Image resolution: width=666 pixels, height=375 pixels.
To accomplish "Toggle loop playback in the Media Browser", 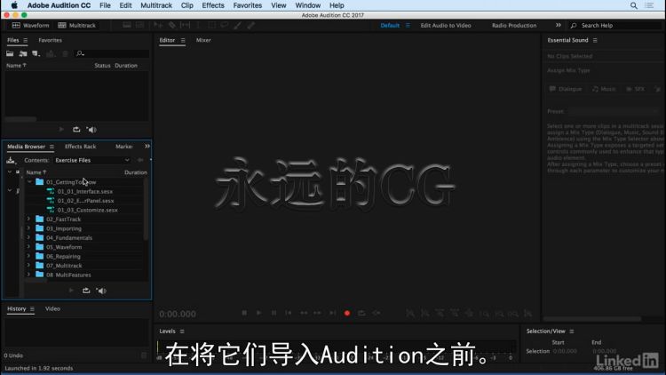I will pyautogui.click(x=86, y=291).
